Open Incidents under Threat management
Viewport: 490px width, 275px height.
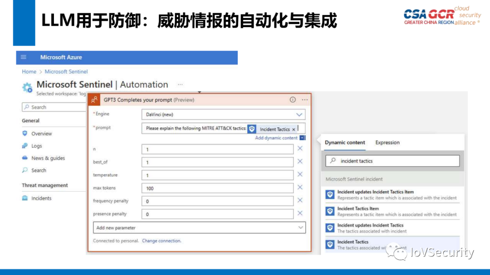pyautogui.click(x=41, y=199)
